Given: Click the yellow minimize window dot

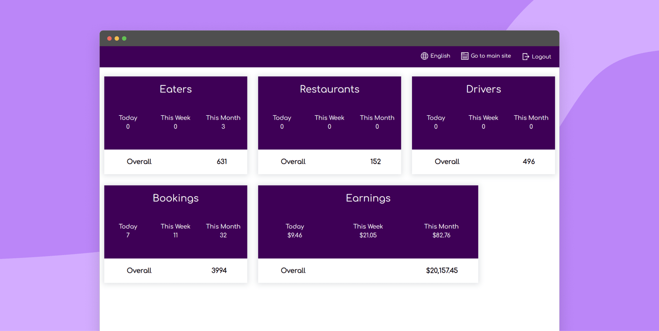Looking at the screenshot, I should point(117,39).
